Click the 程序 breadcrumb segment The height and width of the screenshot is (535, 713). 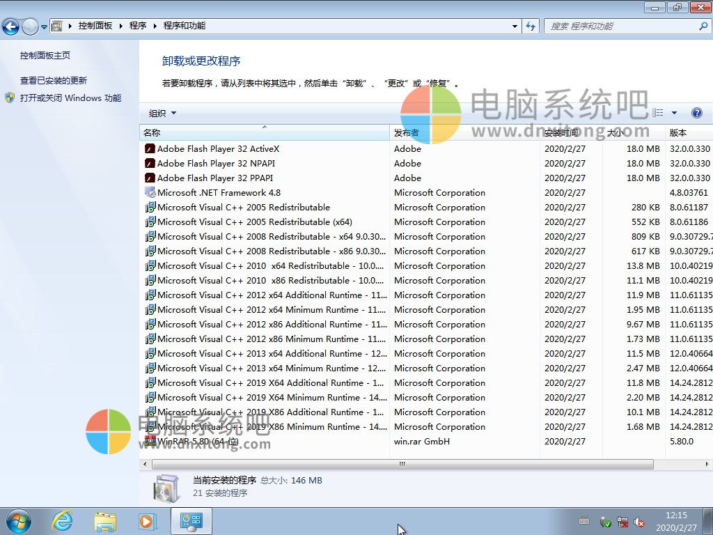[138, 26]
